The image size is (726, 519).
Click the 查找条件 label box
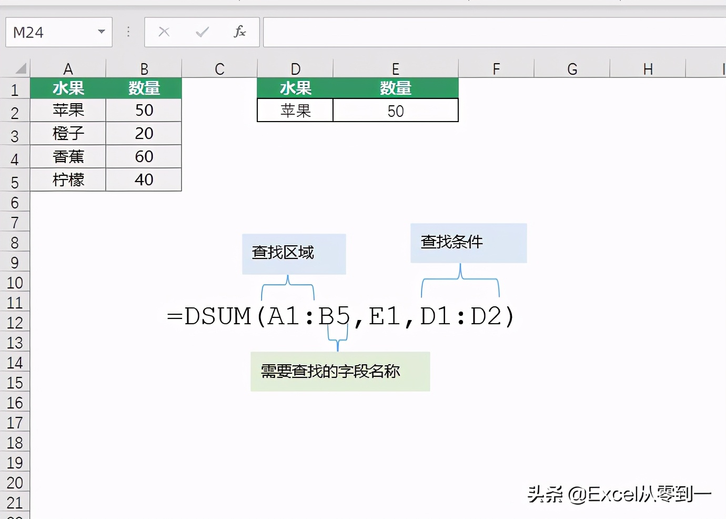[x=468, y=243]
